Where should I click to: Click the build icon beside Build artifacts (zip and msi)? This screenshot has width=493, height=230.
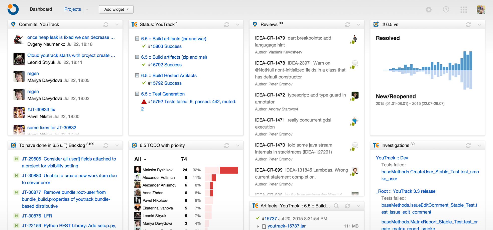click(137, 57)
